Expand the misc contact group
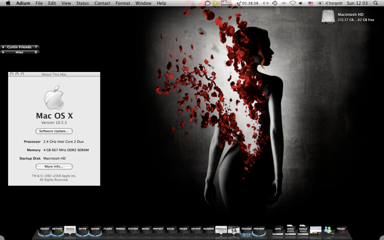 (4, 52)
